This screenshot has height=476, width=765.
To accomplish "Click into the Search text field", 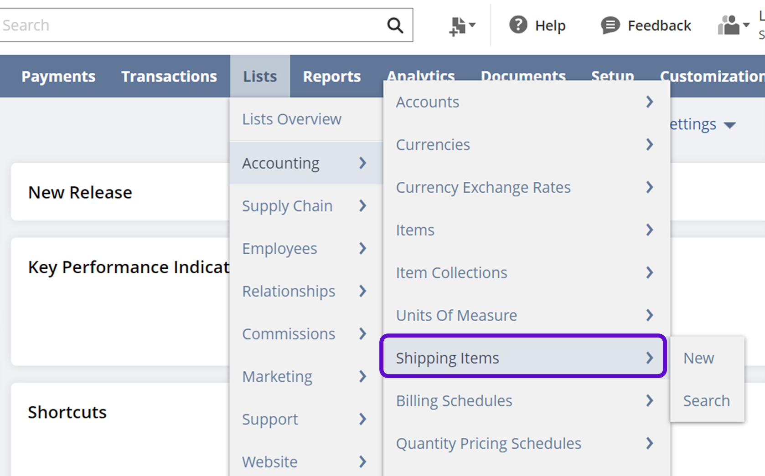I will (x=191, y=25).
